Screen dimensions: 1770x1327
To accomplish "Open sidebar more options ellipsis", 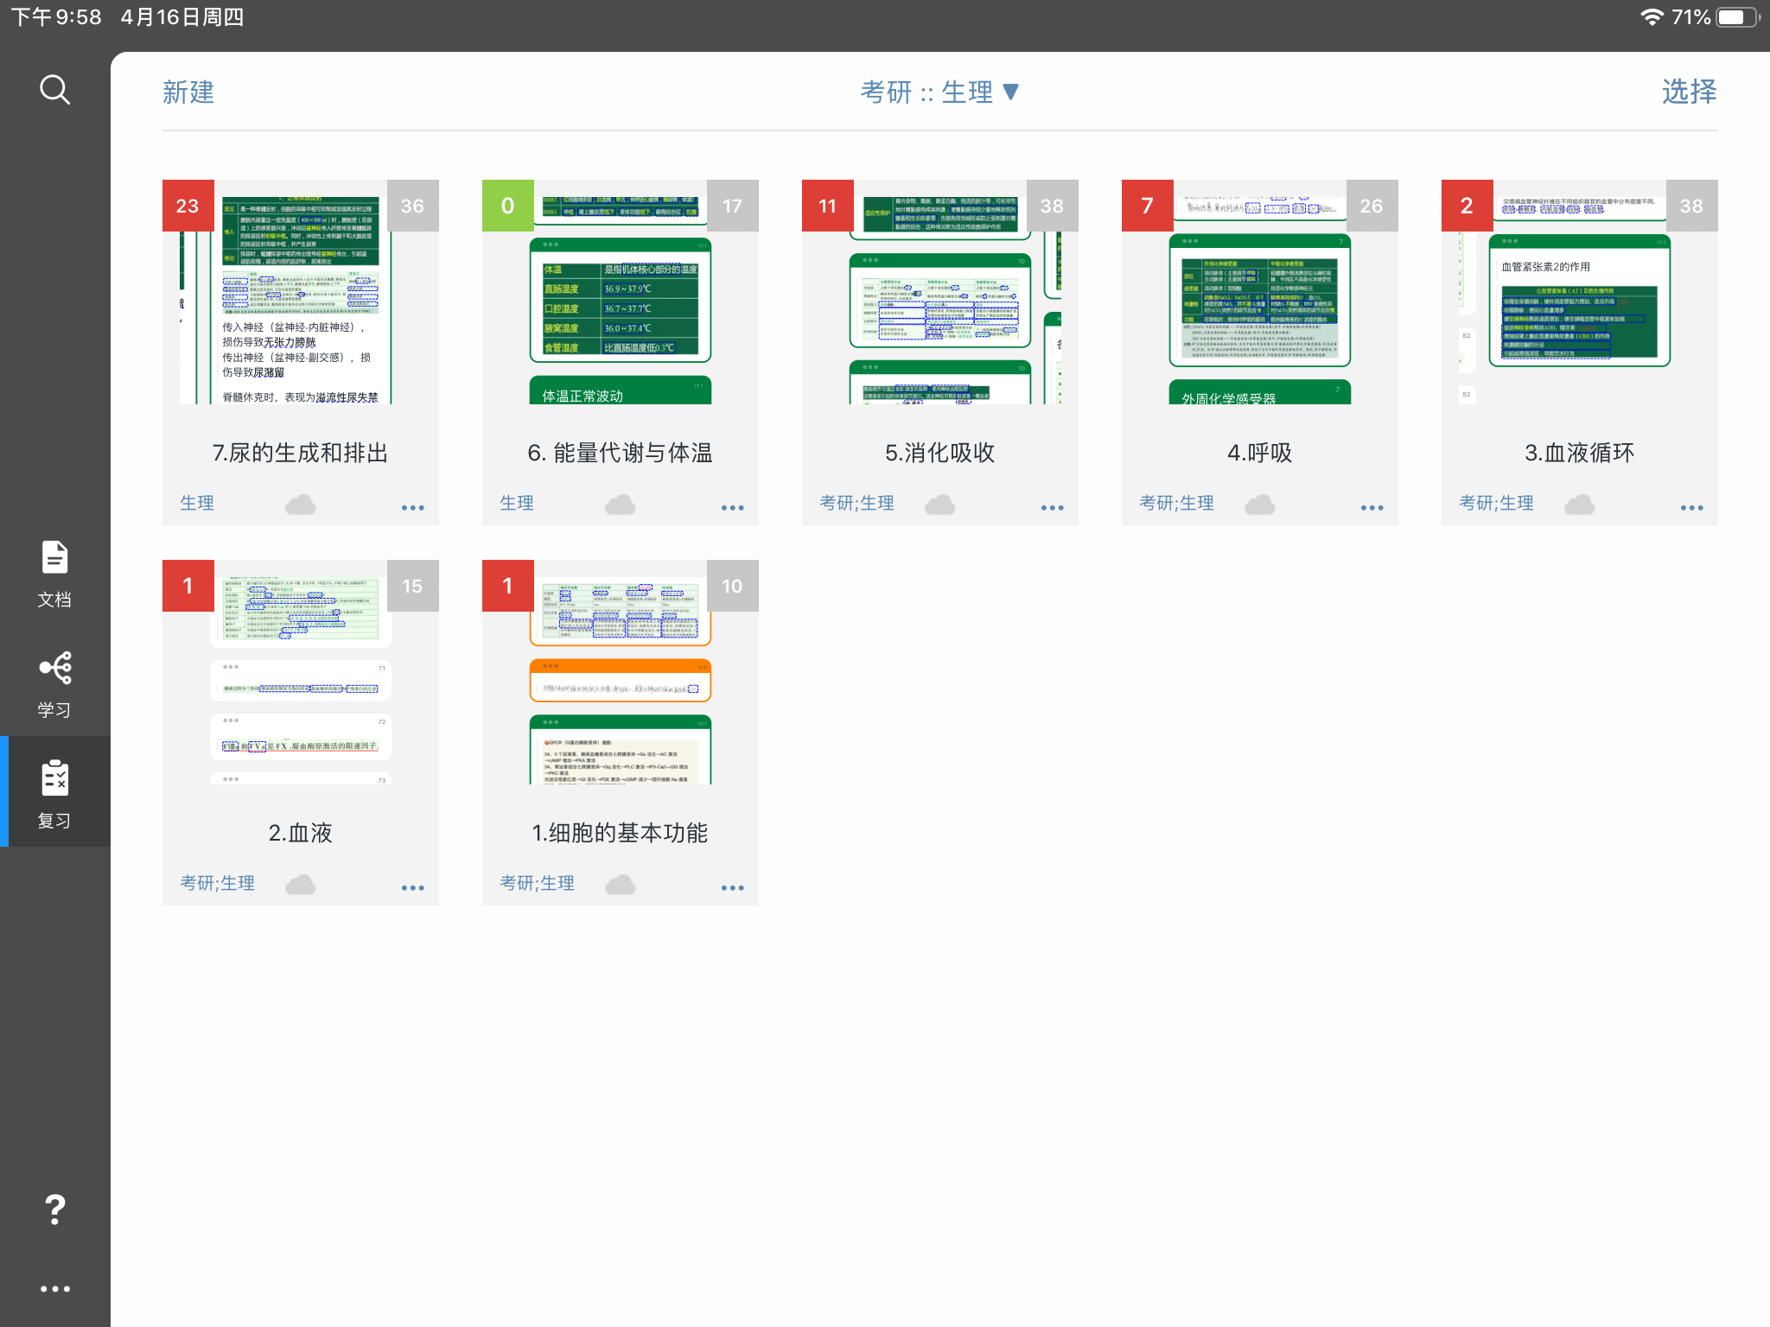I will coord(54,1289).
